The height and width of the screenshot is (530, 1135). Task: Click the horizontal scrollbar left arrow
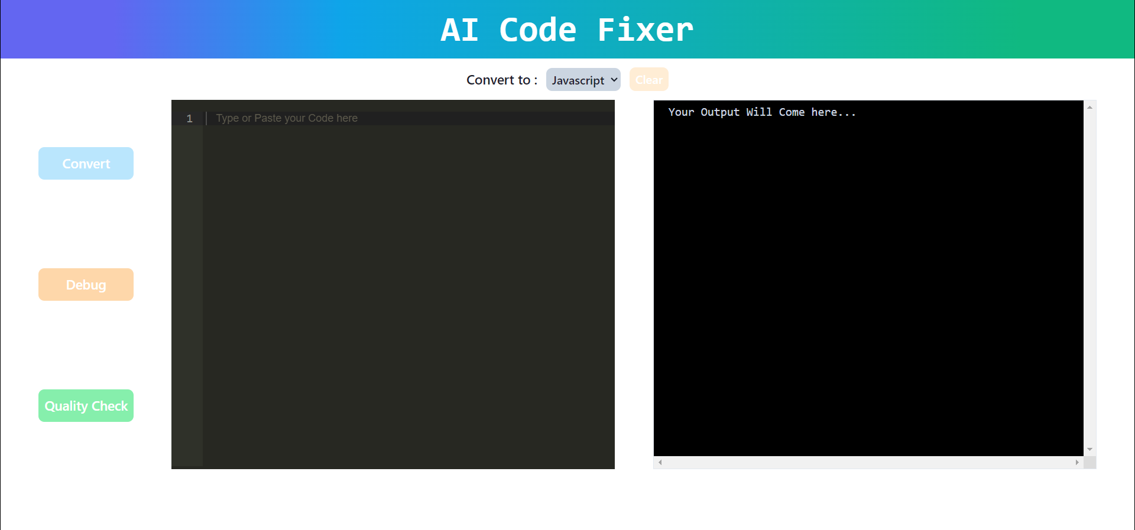pyautogui.click(x=660, y=462)
